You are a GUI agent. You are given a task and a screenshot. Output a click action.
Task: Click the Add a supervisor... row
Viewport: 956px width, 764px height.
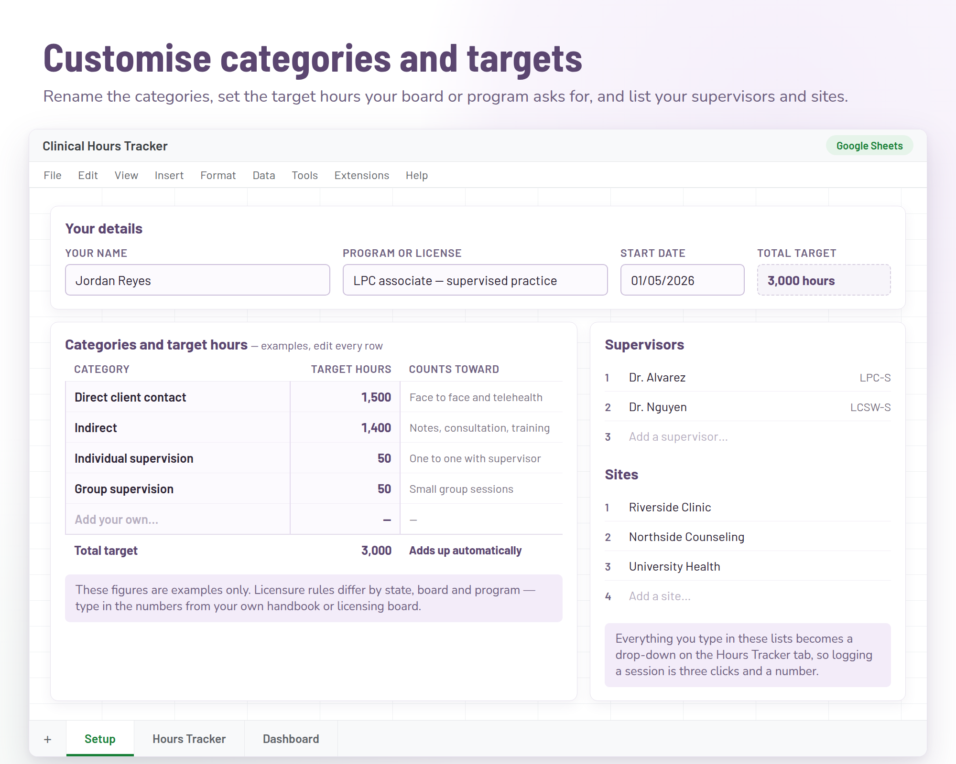click(x=748, y=437)
